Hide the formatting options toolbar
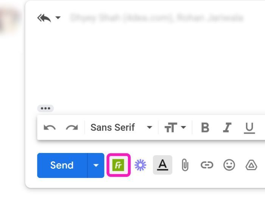This screenshot has width=265, height=201. pyautogui.click(x=162, y=165)
